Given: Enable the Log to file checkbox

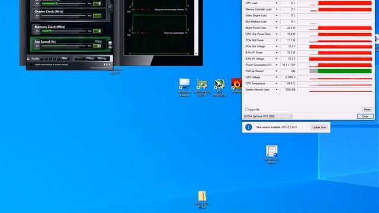Looking at the screenshot, I should coord(246,109).
